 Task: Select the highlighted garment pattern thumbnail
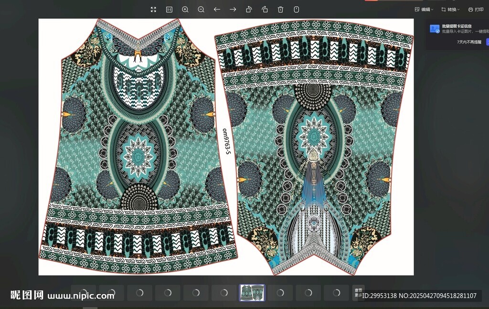pos(252,293)
